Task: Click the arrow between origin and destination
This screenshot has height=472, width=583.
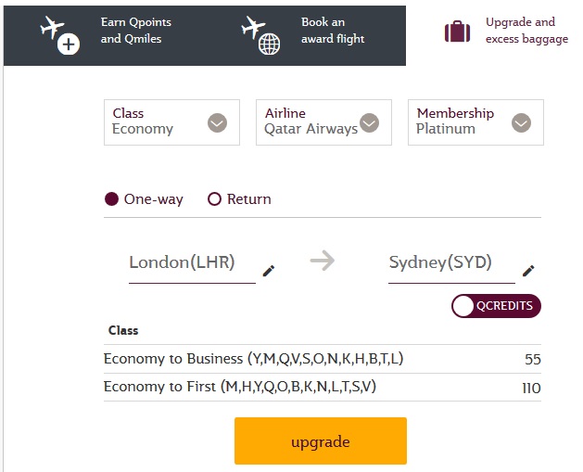Action: click(322, 262)
